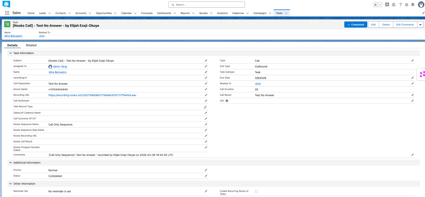Click the phone number +14154444444

(x=58, y=90)
